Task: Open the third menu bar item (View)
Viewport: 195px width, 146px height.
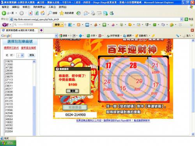Action: pos(26,7)
